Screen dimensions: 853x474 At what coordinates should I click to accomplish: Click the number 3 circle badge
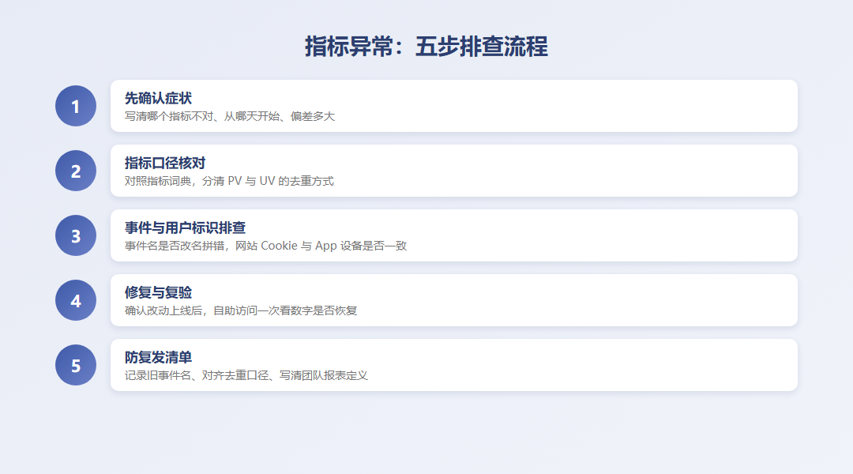coord(76,235)
